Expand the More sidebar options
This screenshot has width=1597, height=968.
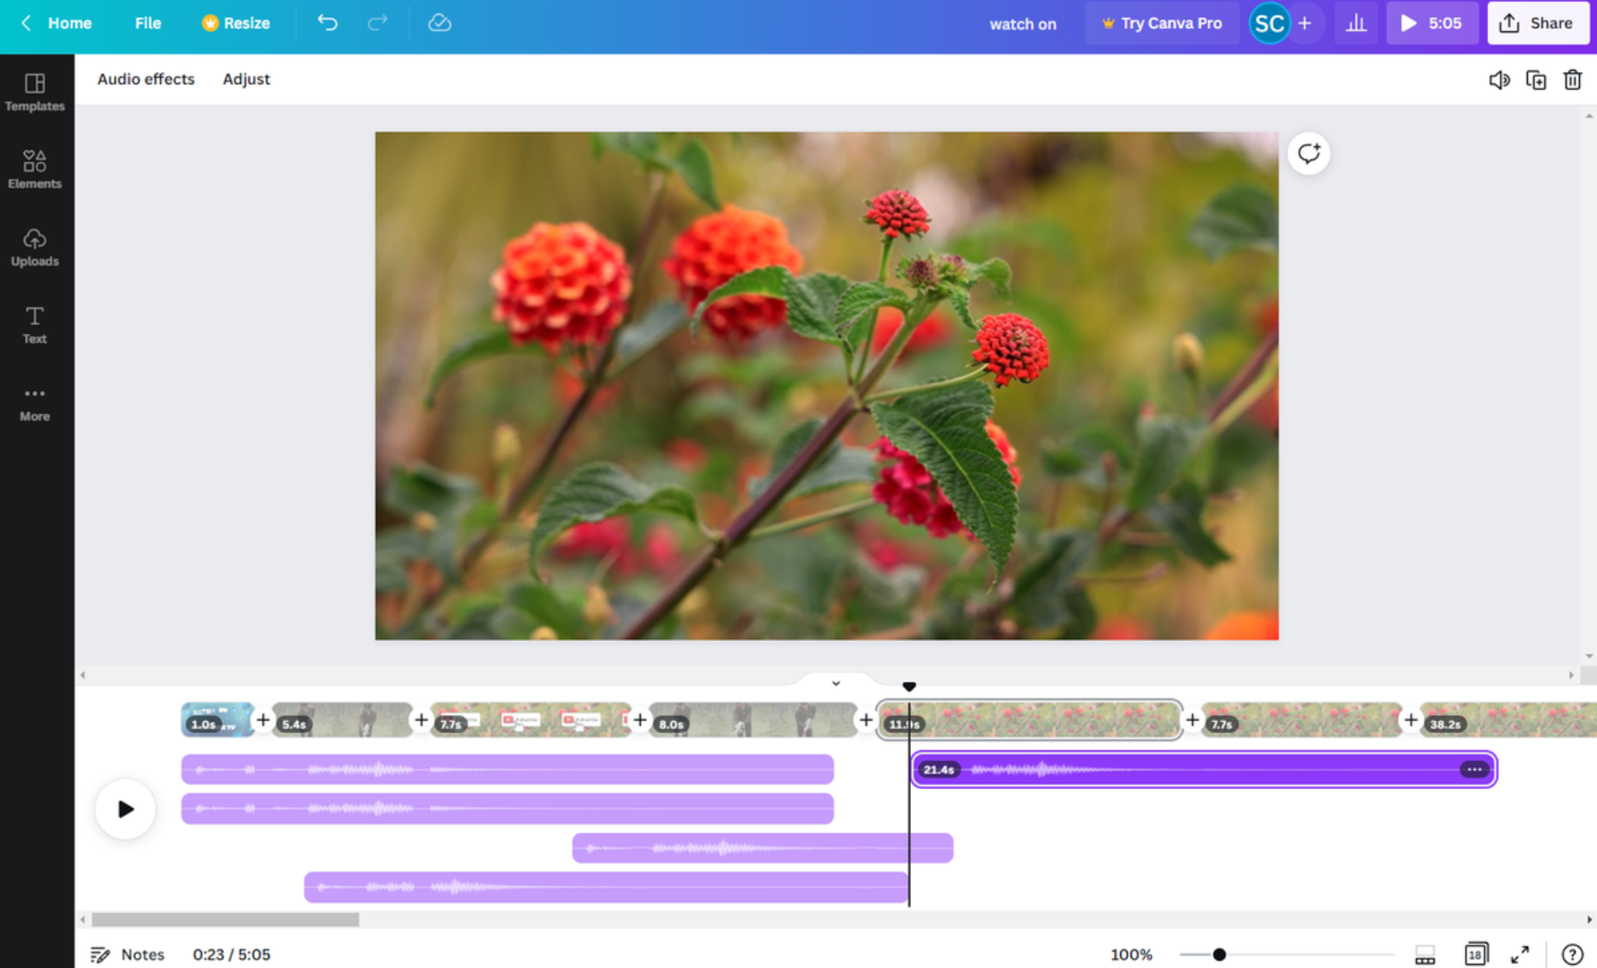coord(35,402)
